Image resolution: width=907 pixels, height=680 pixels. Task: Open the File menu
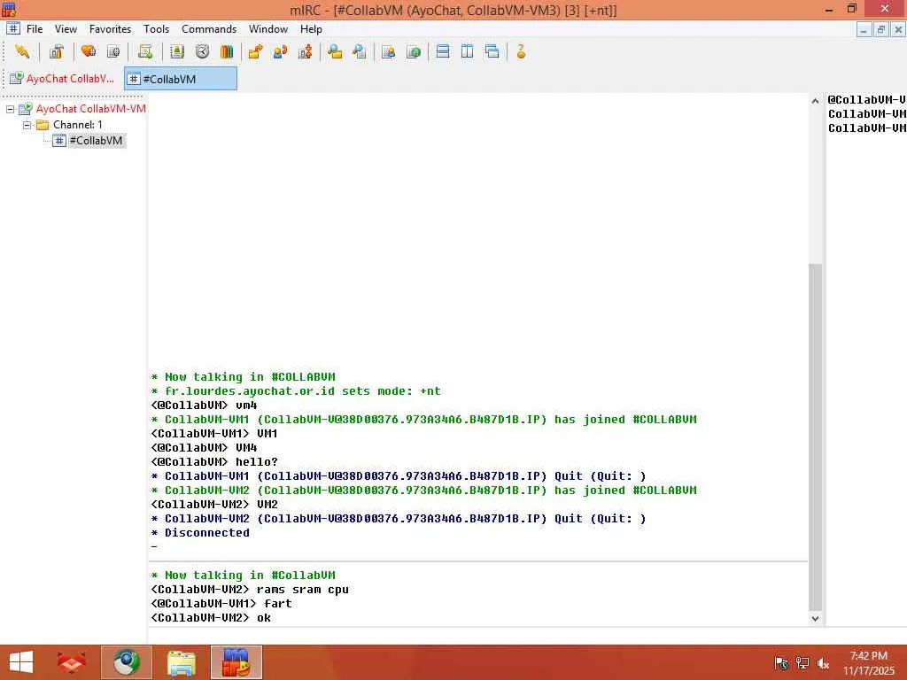[x=35, y=29]
